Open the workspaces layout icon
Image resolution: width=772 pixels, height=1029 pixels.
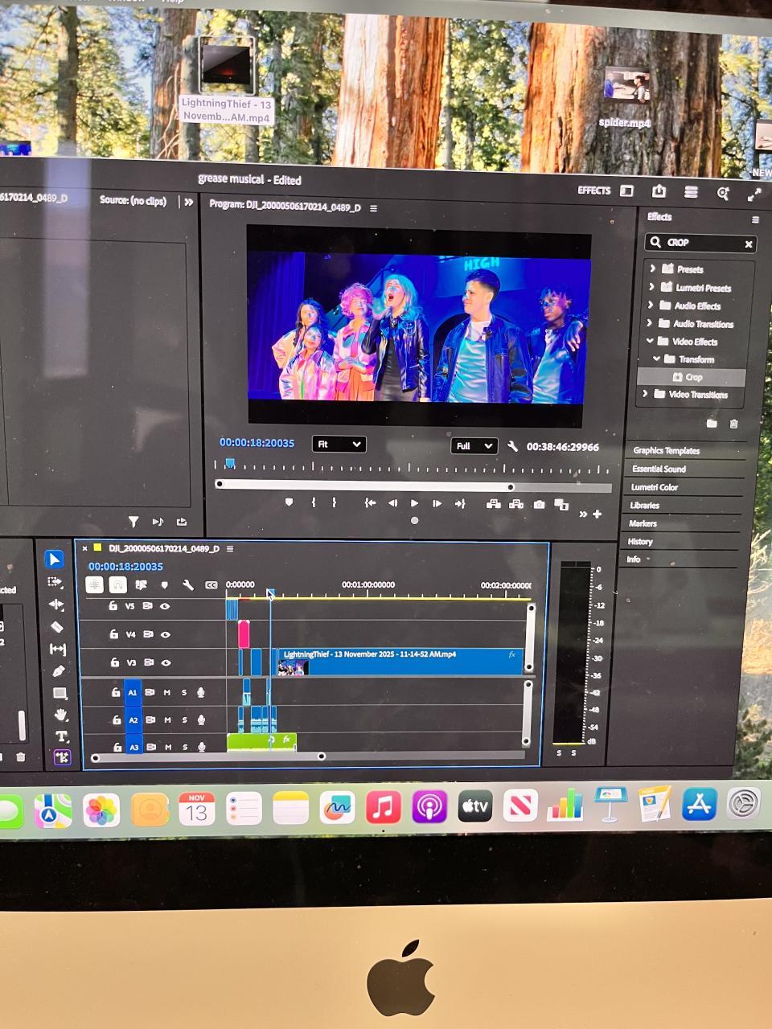pyautogui.click(x=626, y=191)
